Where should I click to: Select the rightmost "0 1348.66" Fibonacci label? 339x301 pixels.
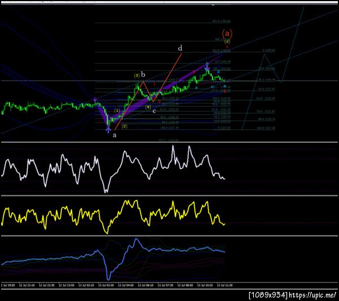pos(269,50)
